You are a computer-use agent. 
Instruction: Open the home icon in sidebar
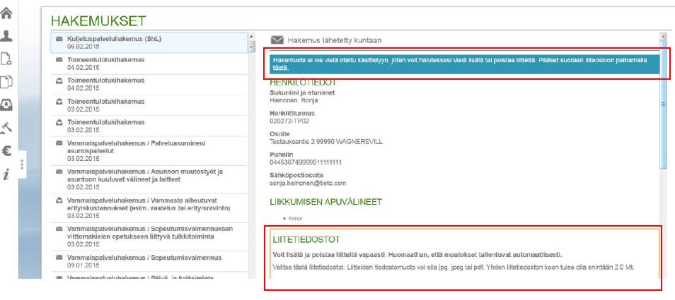click(x=6, y=13)
